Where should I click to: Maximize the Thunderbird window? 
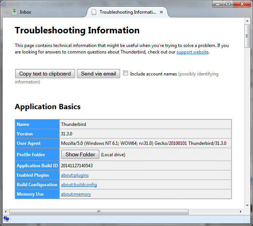coord(228,4)
